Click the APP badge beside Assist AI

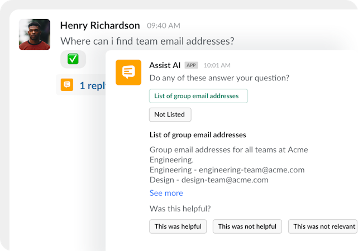191,65
